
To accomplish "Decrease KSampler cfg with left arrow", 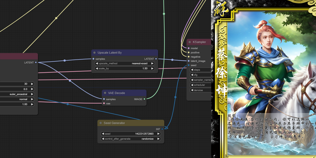I will click(x=192, y=75).
